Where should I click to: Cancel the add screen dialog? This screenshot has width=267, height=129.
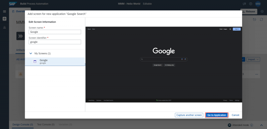235,115
